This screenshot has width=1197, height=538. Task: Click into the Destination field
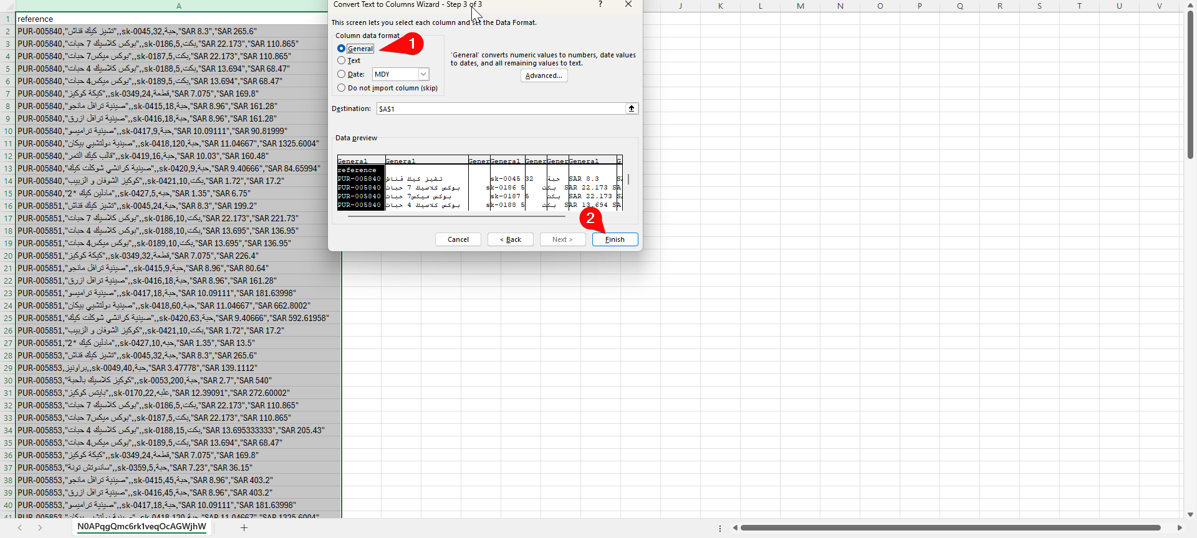[499, 108]
